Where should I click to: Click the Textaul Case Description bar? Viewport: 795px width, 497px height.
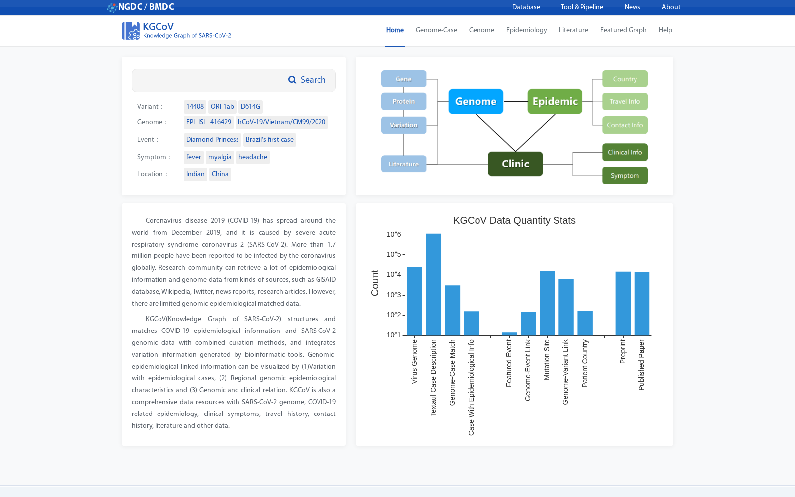pos(434,284)
